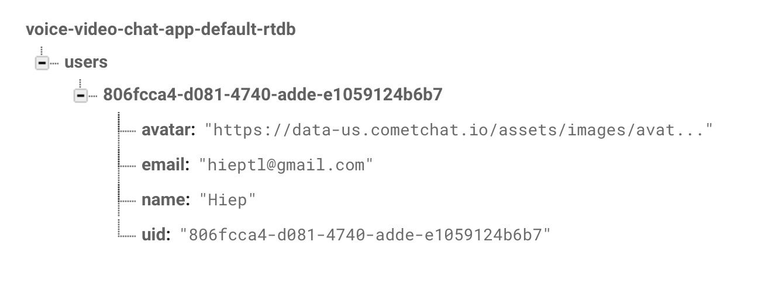758x308 pixels.
Task: Collapse the 806fcca4 user node minus icon
Action: click(x=80, y=96)
